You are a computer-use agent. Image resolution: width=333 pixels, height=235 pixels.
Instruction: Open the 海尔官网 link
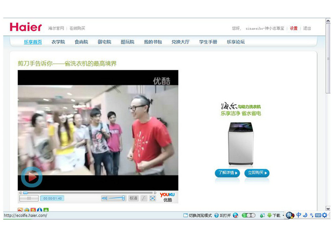pyautogui.click(x=56, y=28)
